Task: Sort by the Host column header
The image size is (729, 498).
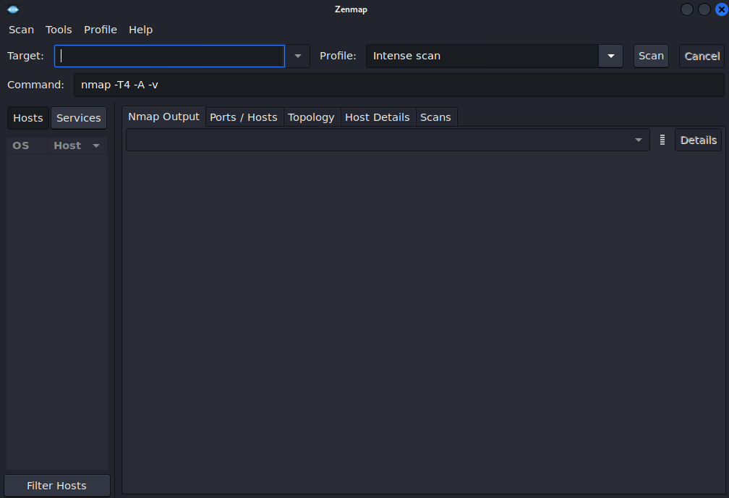Action: click(x=77, y=145)
